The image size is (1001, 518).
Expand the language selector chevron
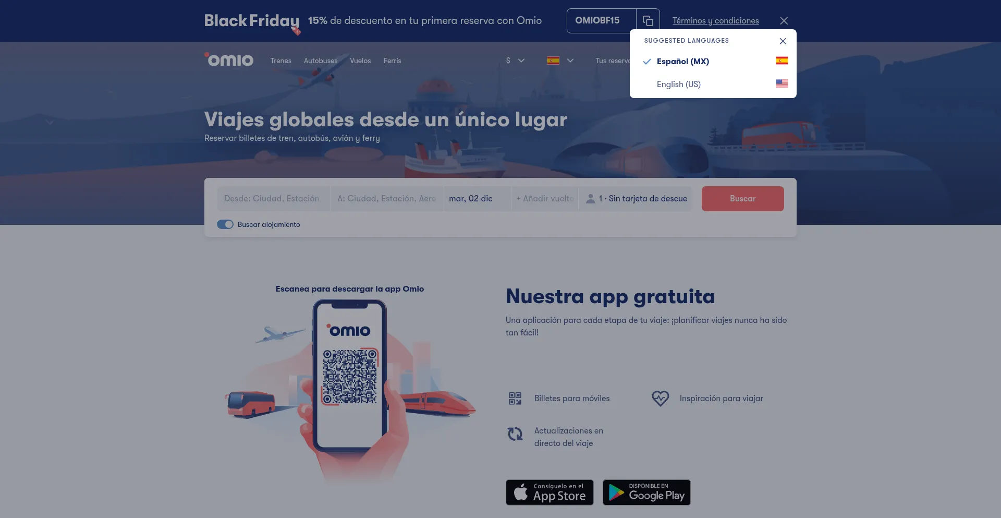570,61
